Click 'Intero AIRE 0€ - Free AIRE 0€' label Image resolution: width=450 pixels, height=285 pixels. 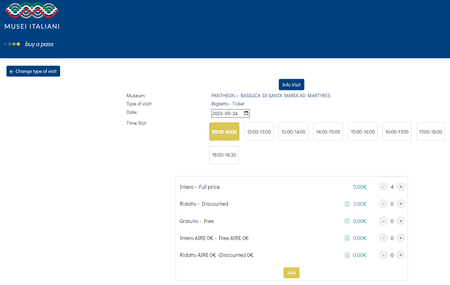pyautogui.click(x=214, y=238)
